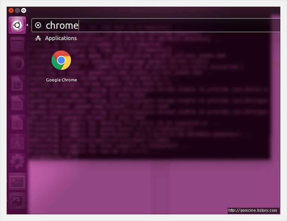Click the Ubuntu Dash home launcher icon
This screenshot has height=221, width=287.
click(x=17, y=25)
